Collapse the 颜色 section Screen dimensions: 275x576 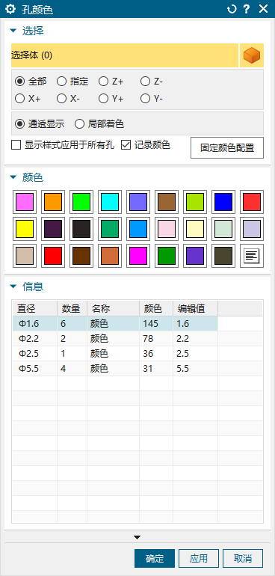pyautogui.click(x=13, y=178)
